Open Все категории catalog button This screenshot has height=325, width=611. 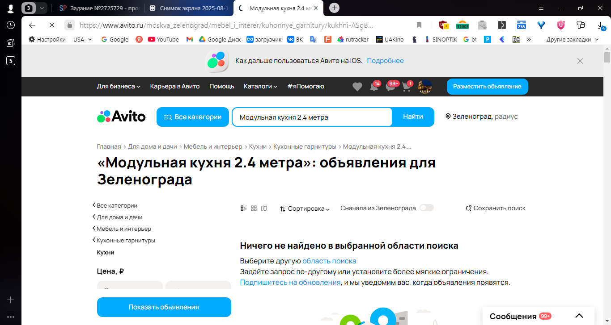click(x=193, y=117)
